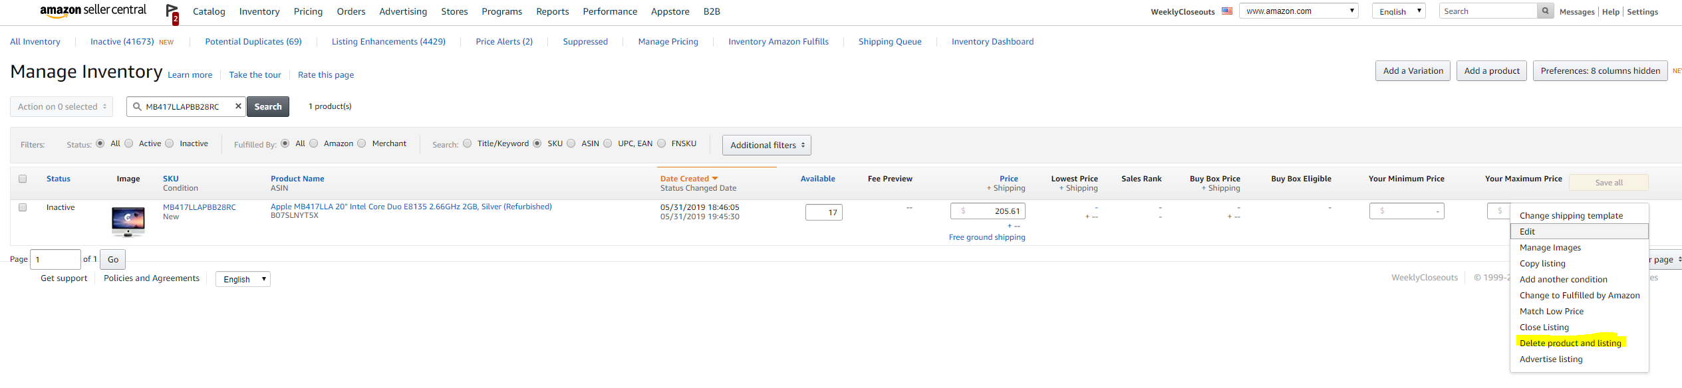Open footer English language dropdown
This screenshot has width=1682, height=388.
pyautogui.click(x=243, y=279)
